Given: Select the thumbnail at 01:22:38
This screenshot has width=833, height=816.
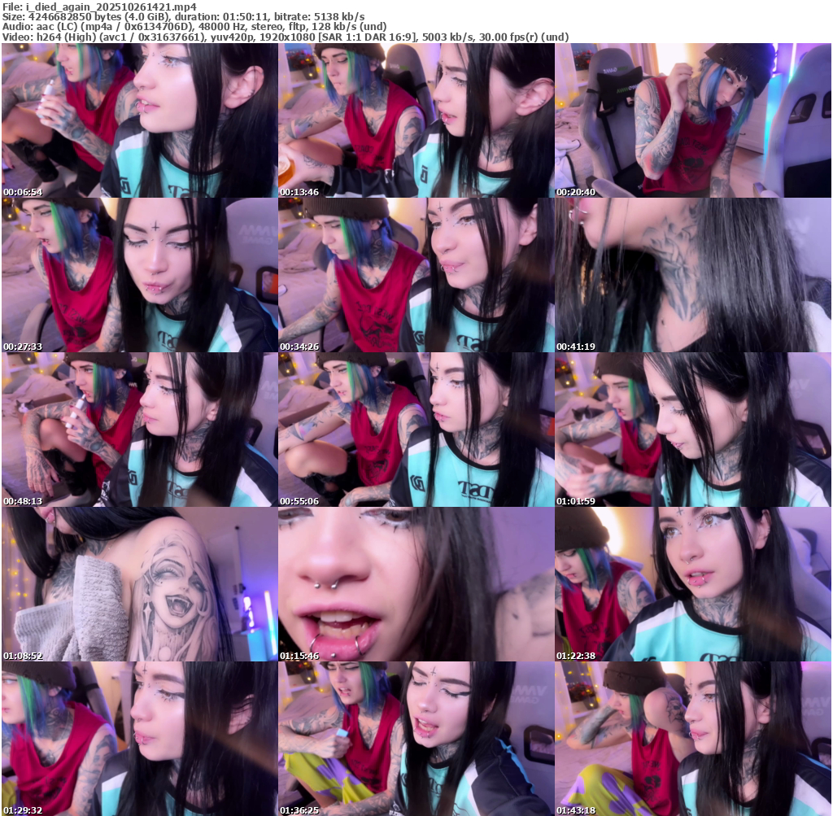Looking at the screenshot, I should click(693, 584).
